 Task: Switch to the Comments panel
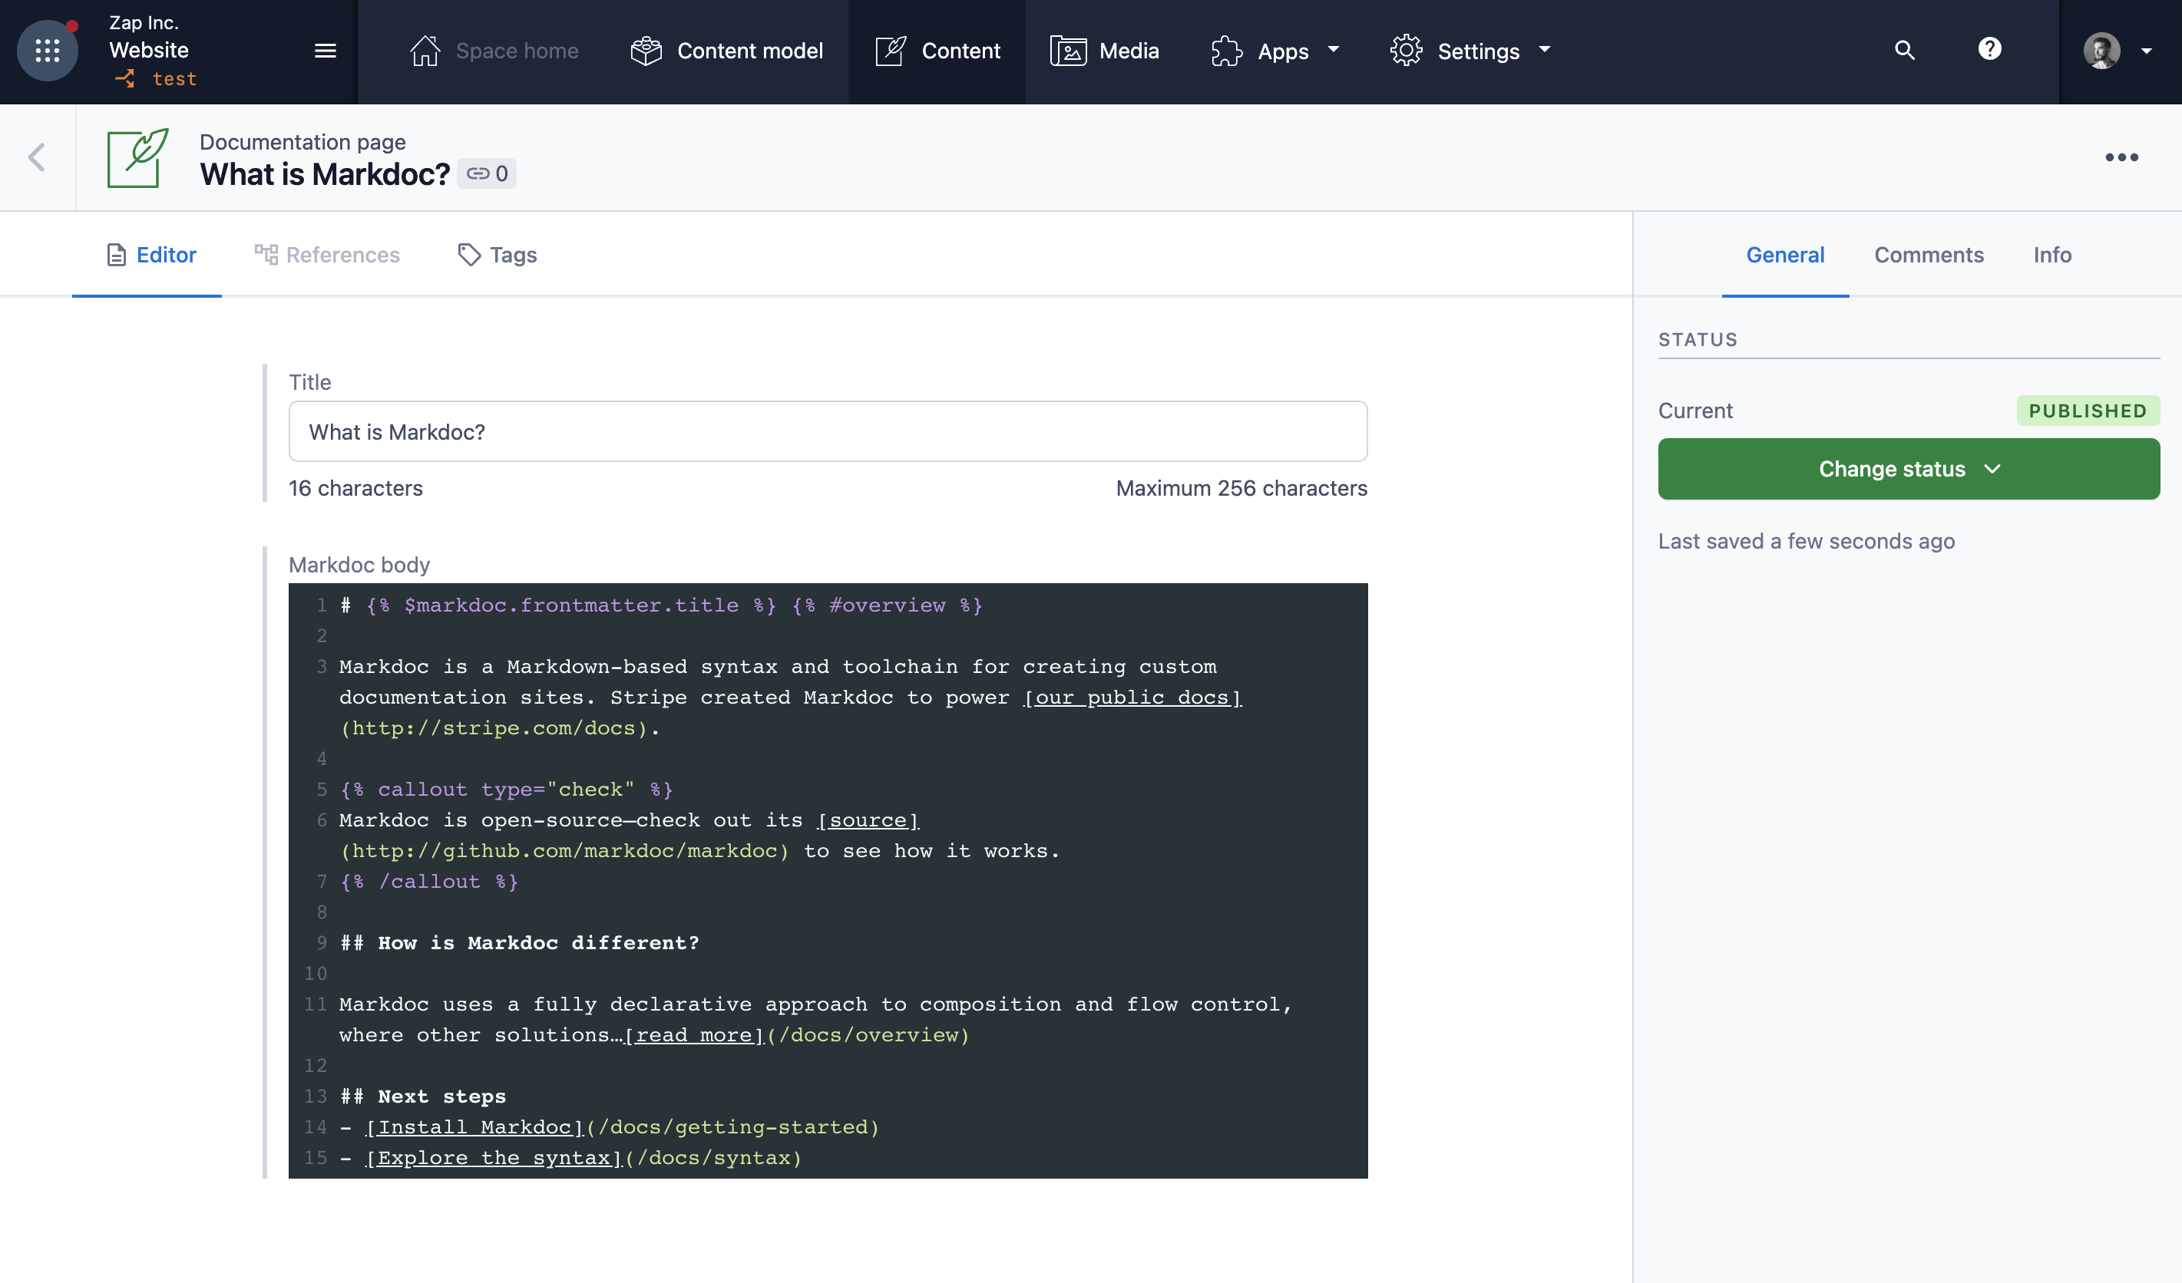click(x=1929, y=253)
